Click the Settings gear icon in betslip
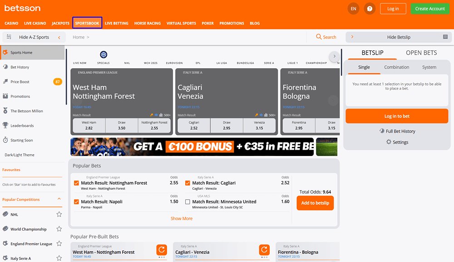Viewport: 454px width, 262px height. [389, 142]
